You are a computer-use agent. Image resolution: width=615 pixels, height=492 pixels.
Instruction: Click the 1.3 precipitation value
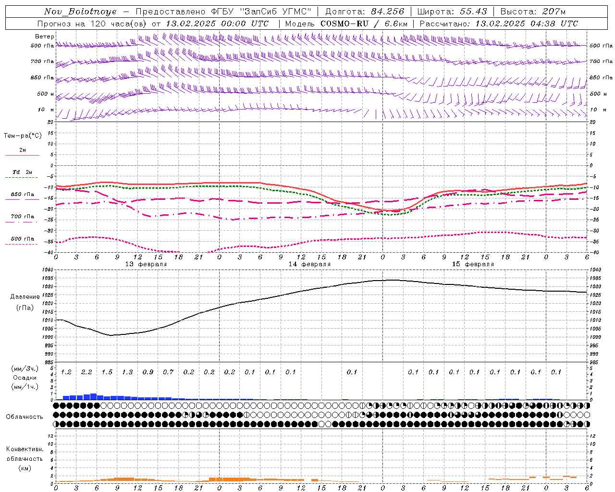pos(127,372)
